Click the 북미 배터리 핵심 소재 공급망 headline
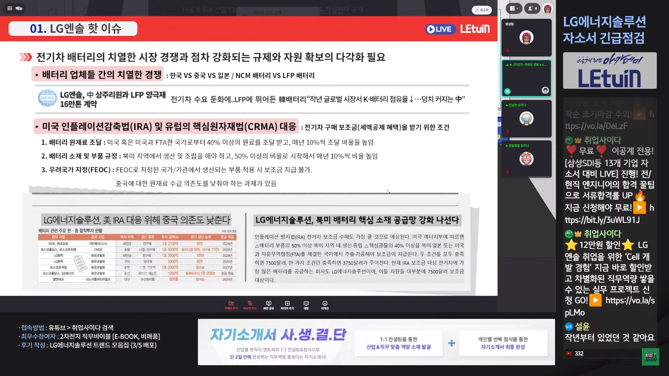This screenshot has width=669, height=376. 357,220
